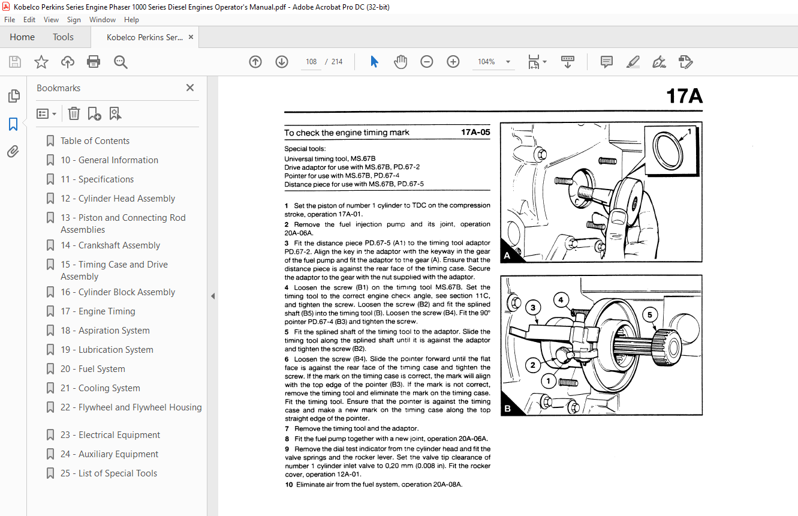Delete selected bookmark using trash icon
The height and width of the screenshot is (516, 798).
click(74, 113)
